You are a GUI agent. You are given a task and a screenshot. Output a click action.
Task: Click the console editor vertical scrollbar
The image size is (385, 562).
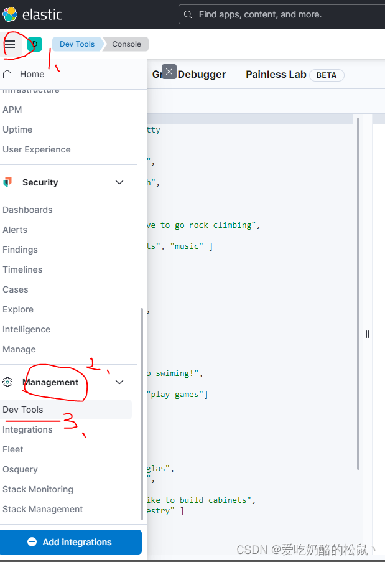click(358, 294)
